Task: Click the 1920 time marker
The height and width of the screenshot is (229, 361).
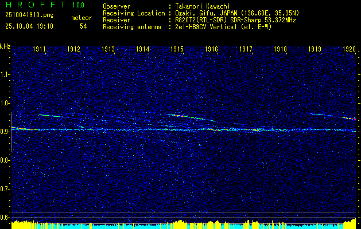Action: click(x=350, y=49)
